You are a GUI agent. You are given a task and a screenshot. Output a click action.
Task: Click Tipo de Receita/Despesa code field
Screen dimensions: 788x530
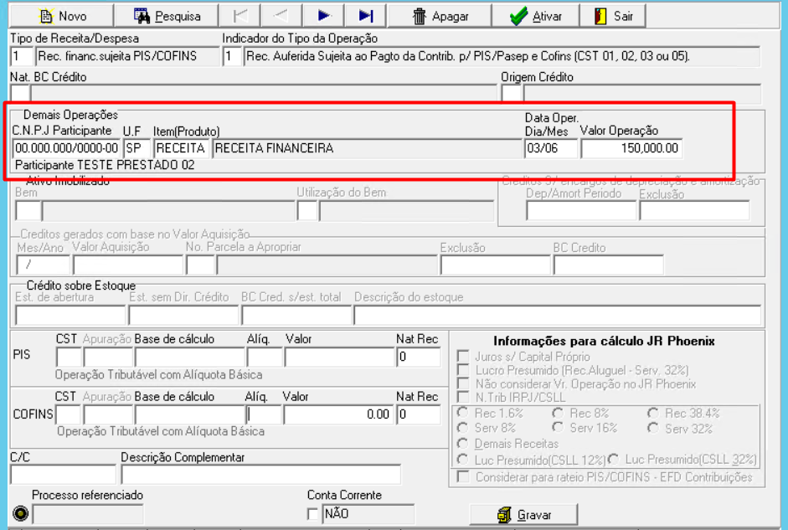(22, 56)
